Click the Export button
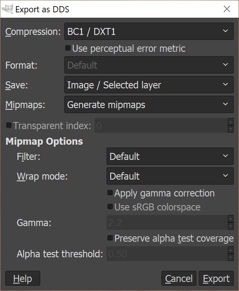 click(216, 278)
